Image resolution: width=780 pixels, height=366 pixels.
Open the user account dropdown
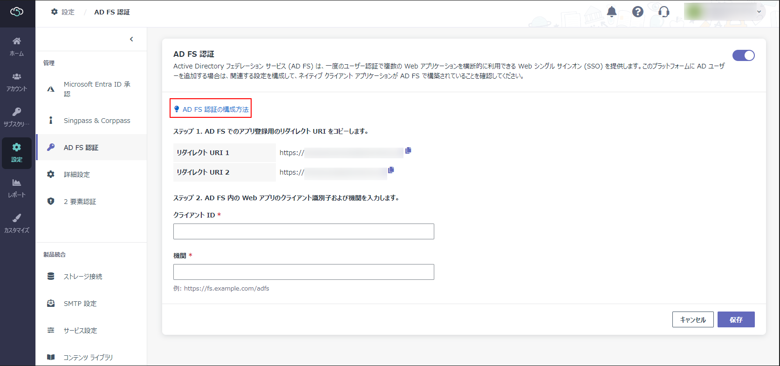pos(725,12)
